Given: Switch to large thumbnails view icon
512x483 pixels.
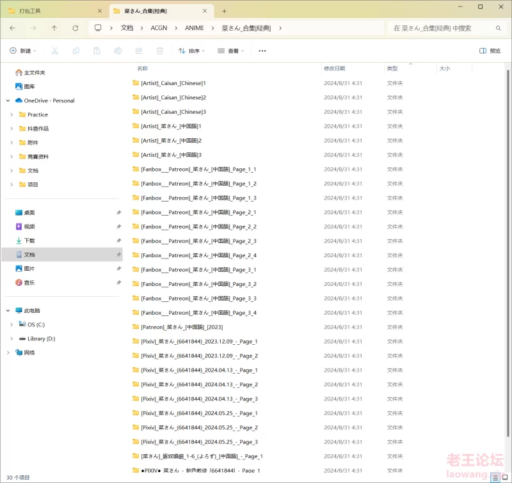Looking at the screenshot, I should point(505,477).
